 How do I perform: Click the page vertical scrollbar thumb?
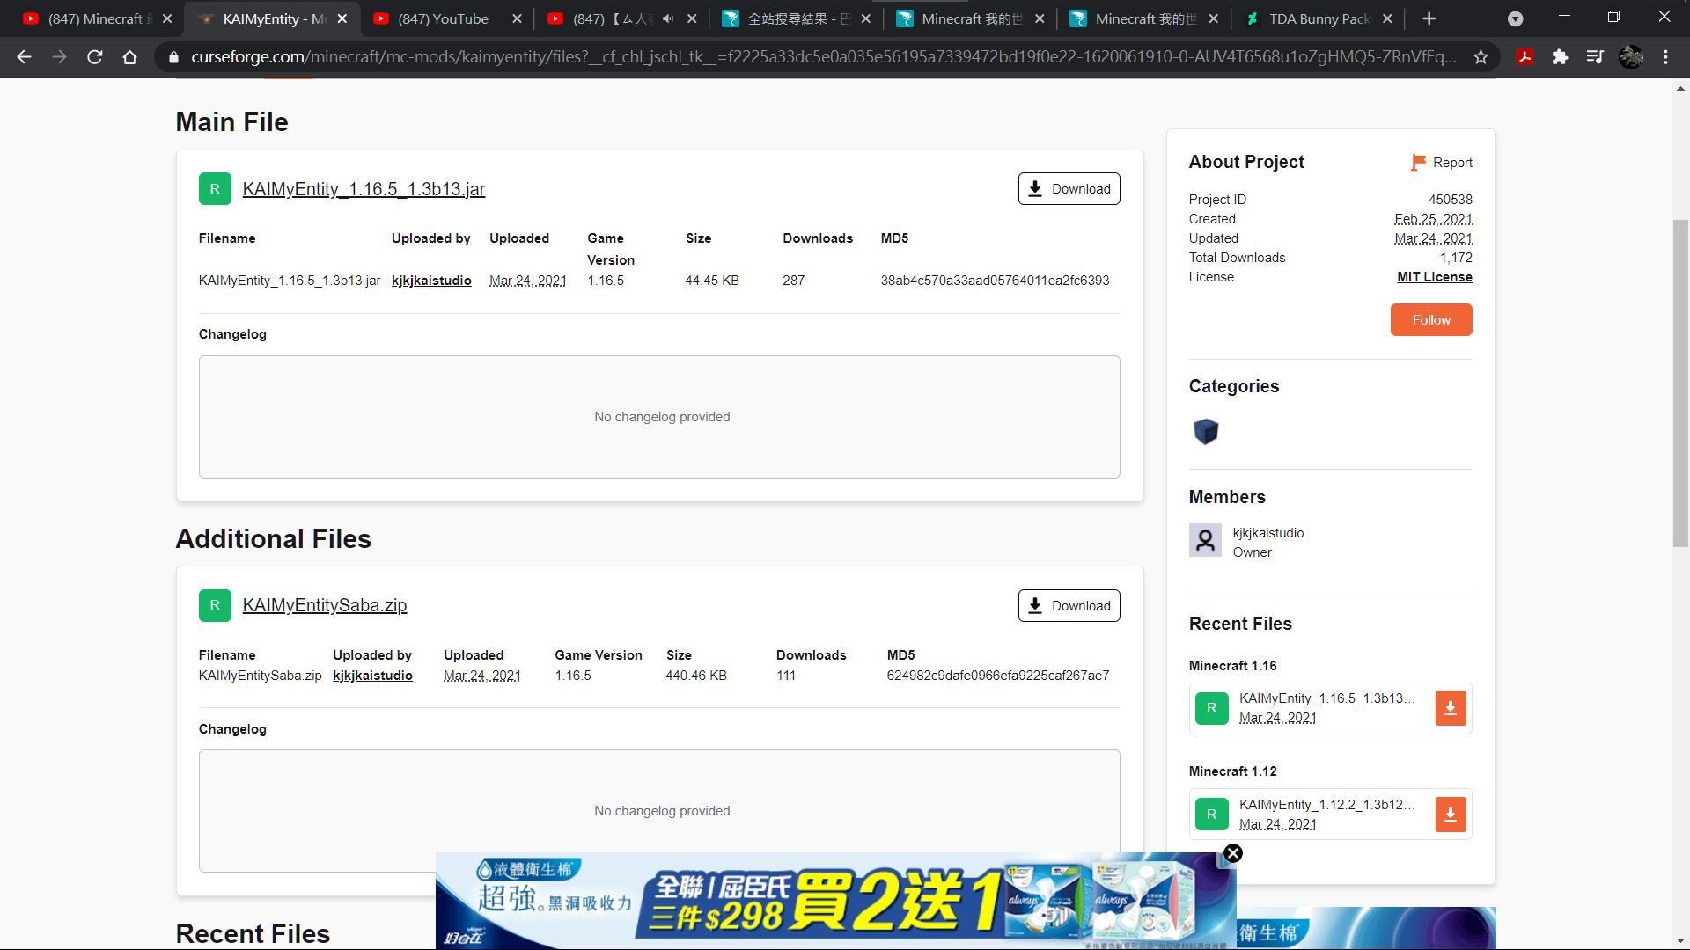(x=1680, y=384)
